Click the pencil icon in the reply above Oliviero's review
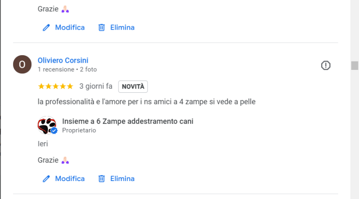359x199 pixels. point(46,27)
